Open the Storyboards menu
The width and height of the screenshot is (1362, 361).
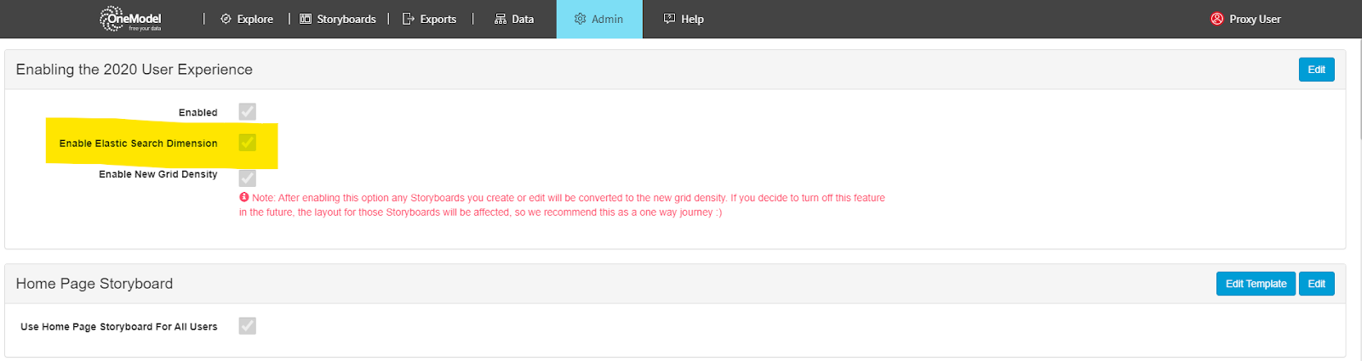tap(338, 19)
